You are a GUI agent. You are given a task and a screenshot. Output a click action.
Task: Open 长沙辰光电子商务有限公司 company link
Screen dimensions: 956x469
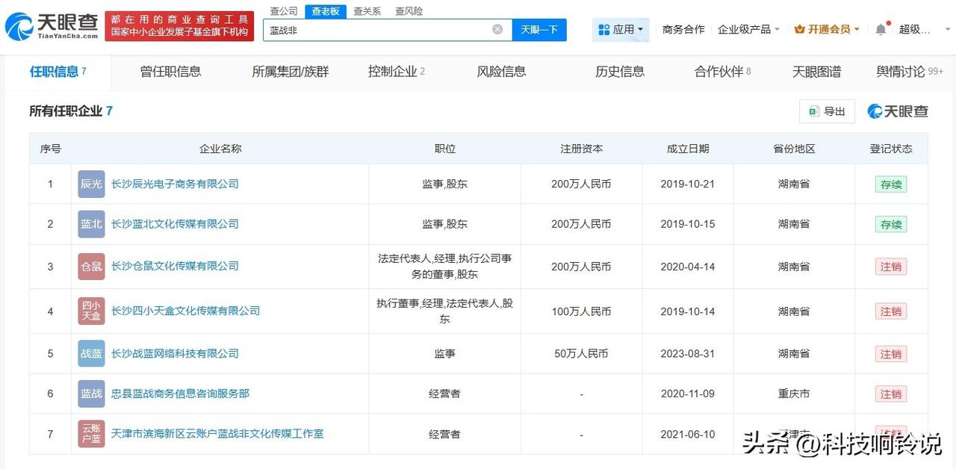pos(175,184)
